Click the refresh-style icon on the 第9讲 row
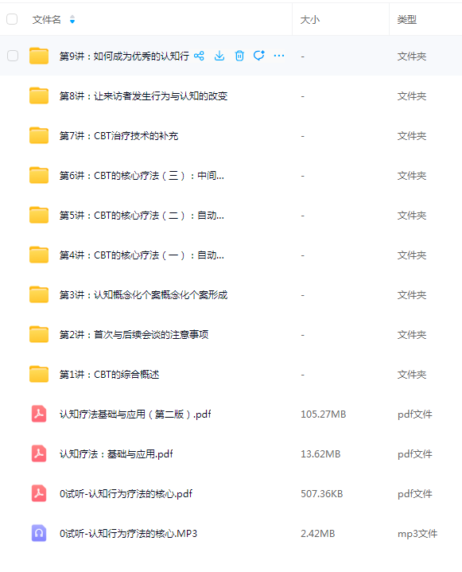The image size is (462, 572). (259, 56)
